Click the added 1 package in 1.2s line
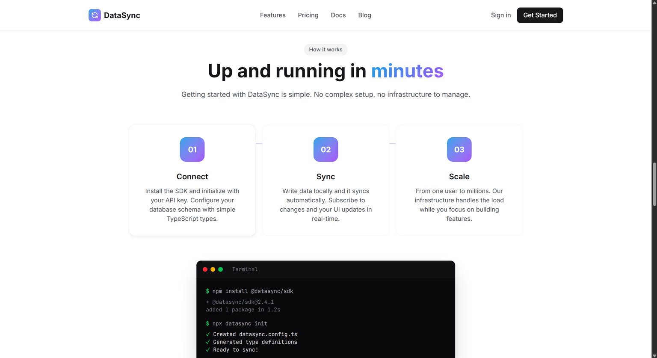657x358 pixels. (x=243, y=310)
